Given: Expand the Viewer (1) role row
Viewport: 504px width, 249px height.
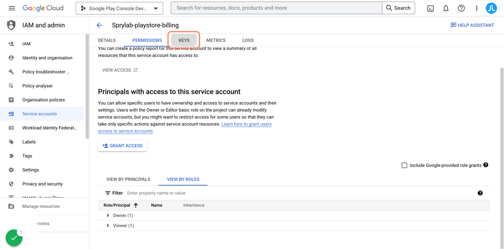Looking at the screenshot, I should pyautogui.click(x=108, y=225).
